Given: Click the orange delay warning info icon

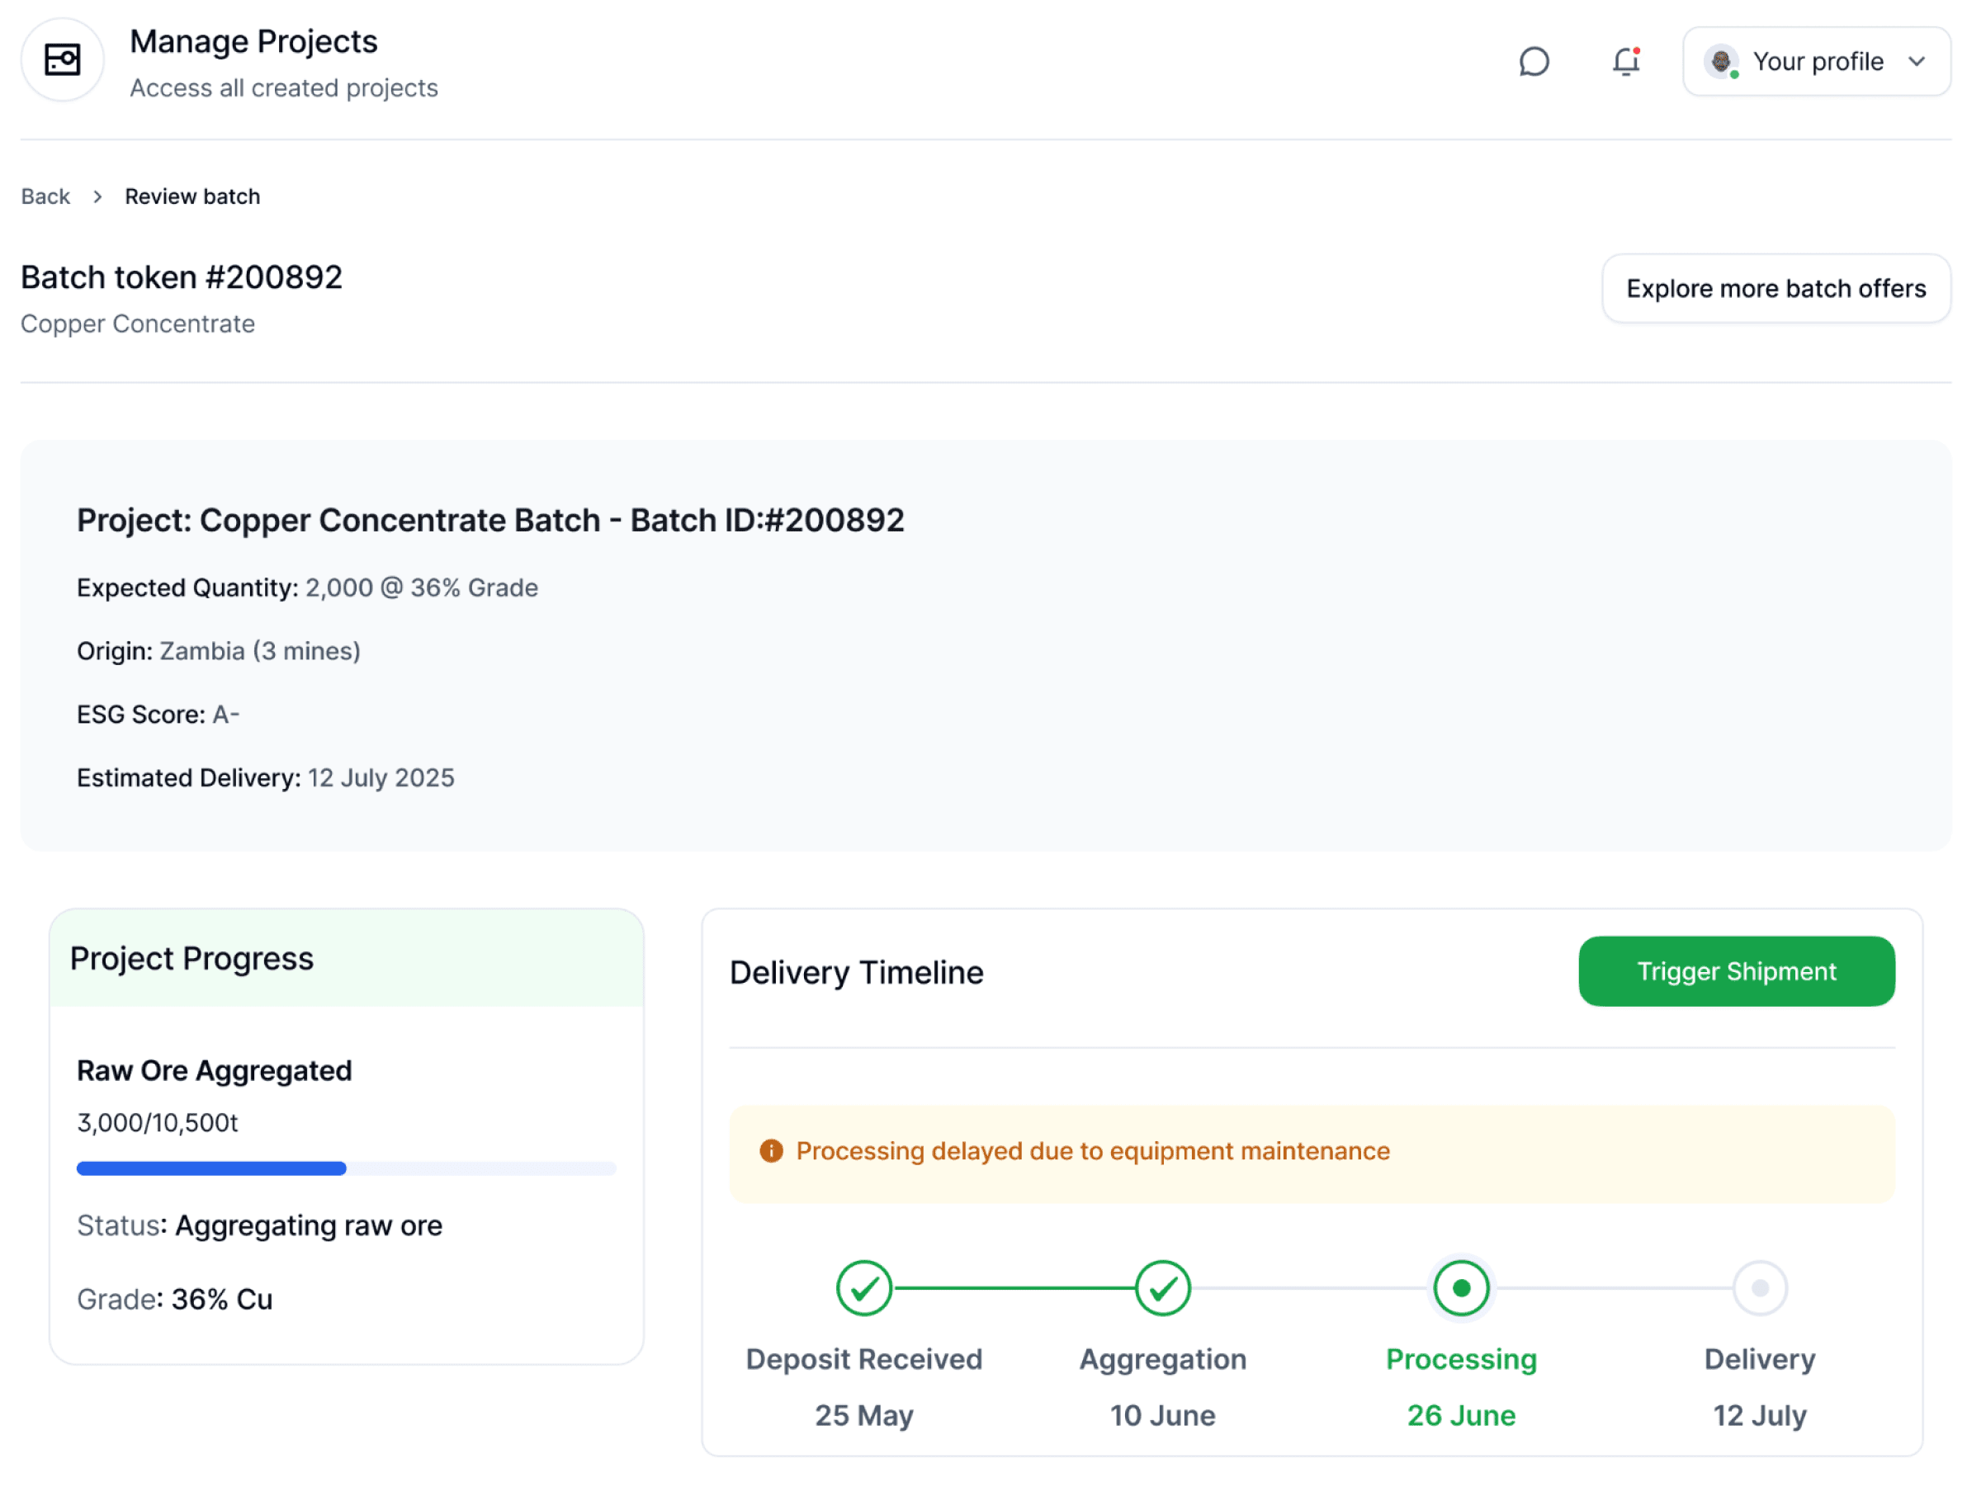Looking at the screenshot, I should click(x=770, y=1151).
